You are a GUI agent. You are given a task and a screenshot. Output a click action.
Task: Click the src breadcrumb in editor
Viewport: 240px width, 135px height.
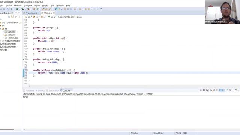tap(35, 16)
